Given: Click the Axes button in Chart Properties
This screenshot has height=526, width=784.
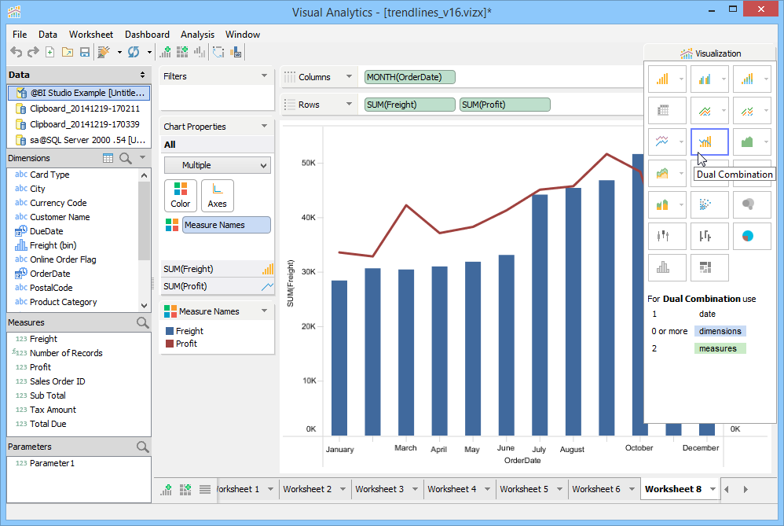Looking at the screenshot, I should 217,196.
